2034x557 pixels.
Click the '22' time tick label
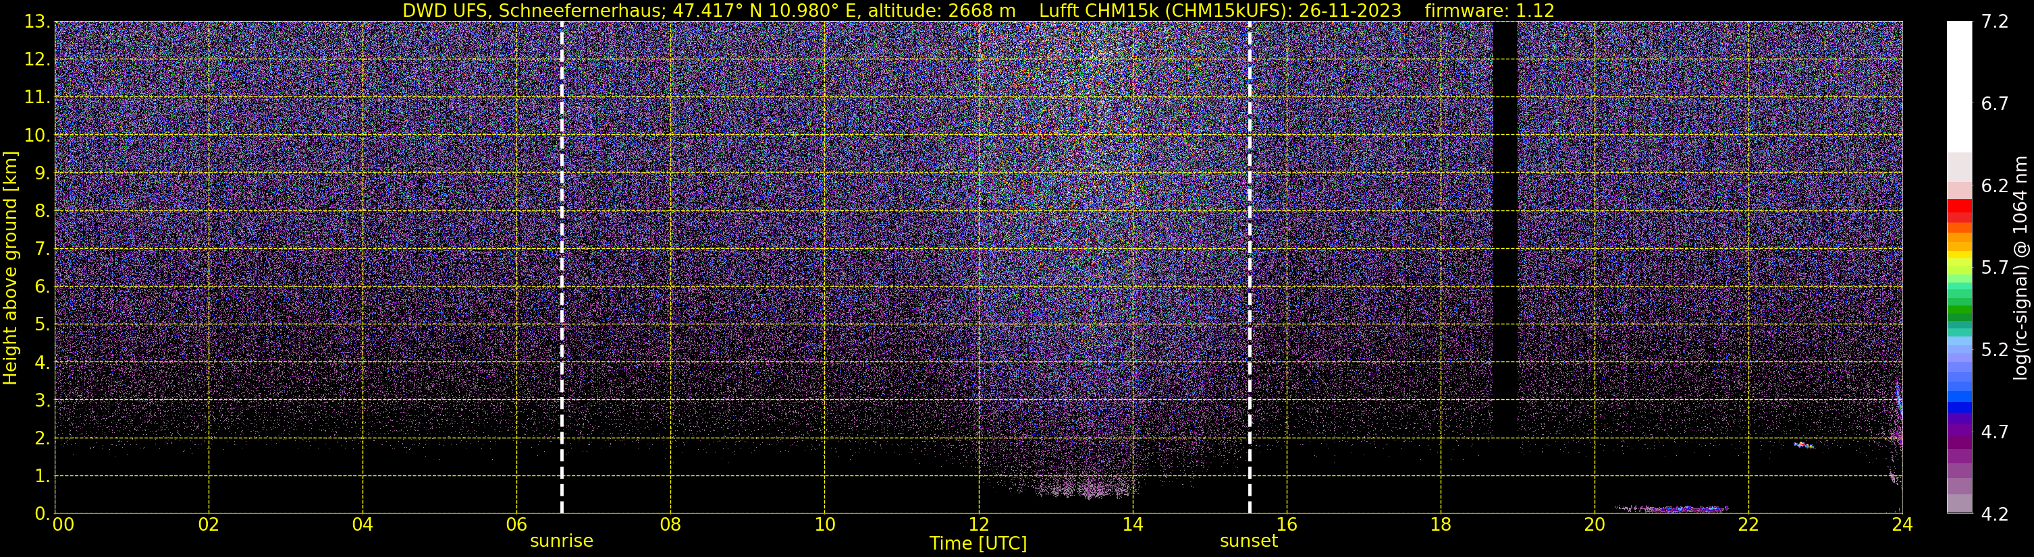1748,525
